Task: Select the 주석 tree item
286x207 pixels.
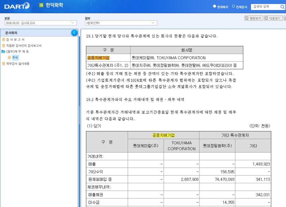Action: [x=15, y=58]
